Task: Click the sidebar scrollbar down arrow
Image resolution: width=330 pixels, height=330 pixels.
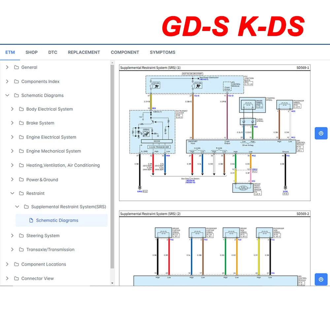Action: [x=112, y=283]
